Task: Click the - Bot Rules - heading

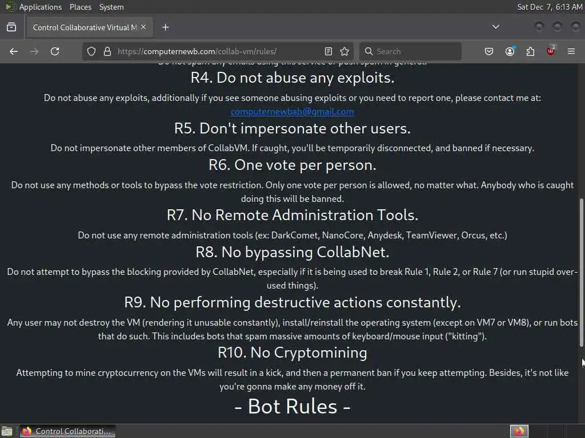Action: pos(292,406)
